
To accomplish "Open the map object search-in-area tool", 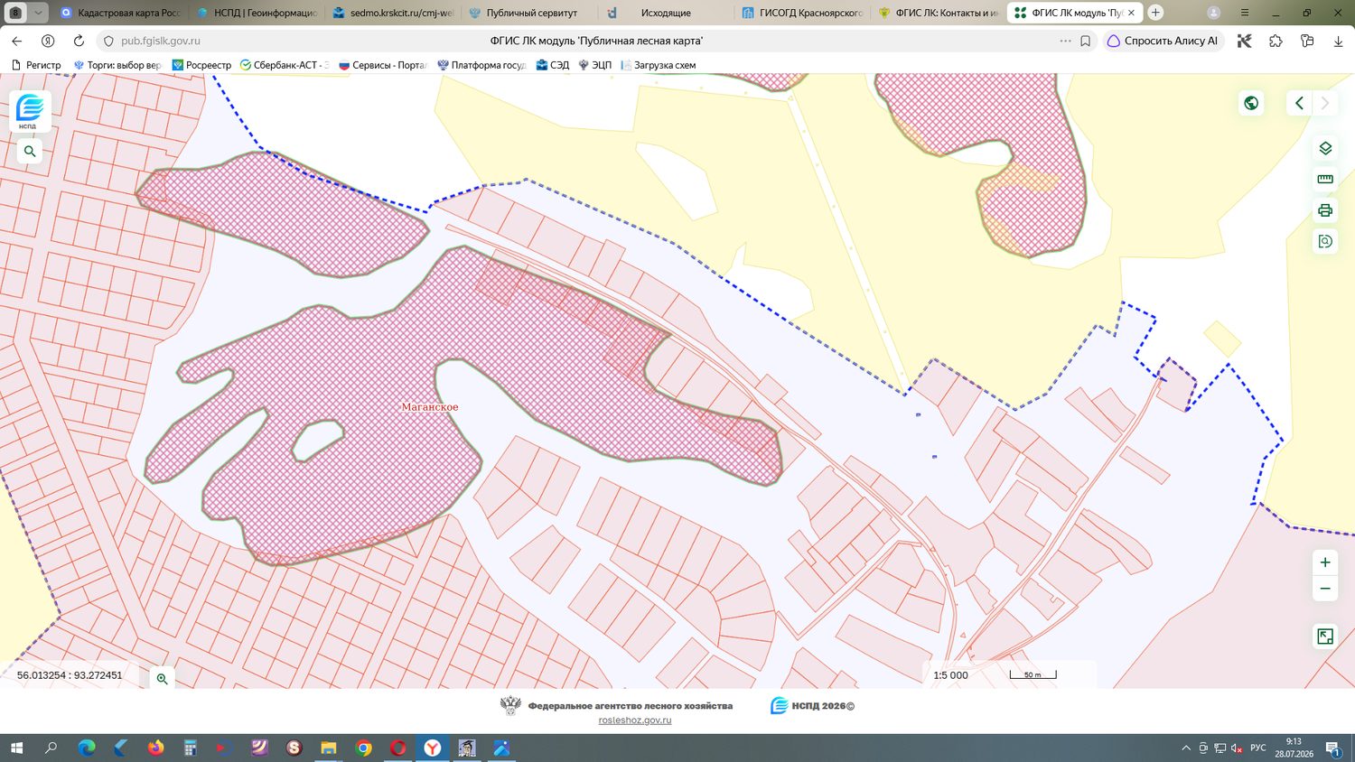I will click(x=1325, y=241).
